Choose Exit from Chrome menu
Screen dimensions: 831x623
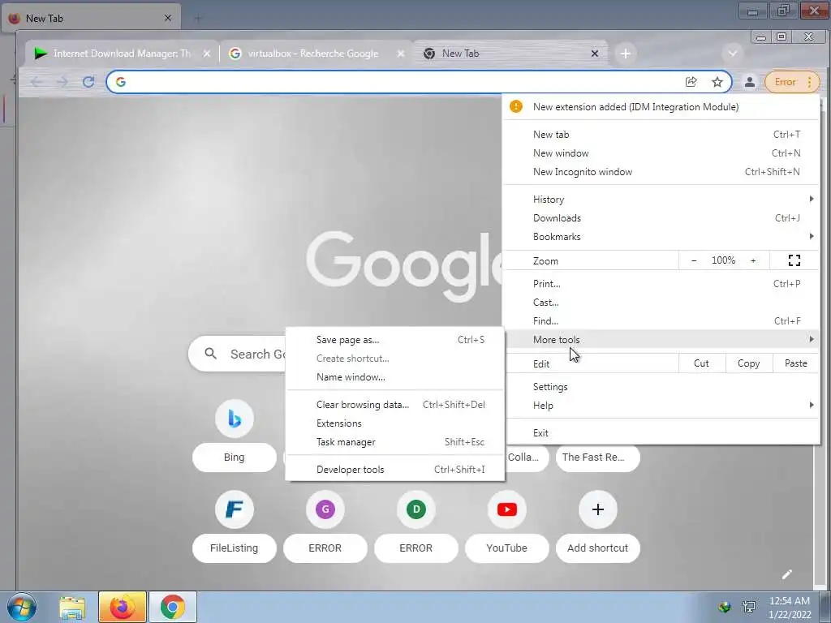(661, 433)
